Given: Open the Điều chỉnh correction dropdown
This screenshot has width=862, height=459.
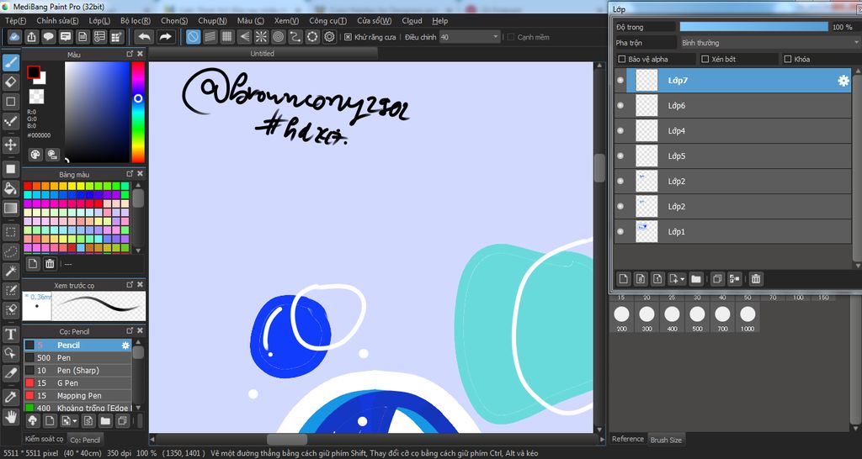Looking at the screenshot, I should [x=470, y=37].
